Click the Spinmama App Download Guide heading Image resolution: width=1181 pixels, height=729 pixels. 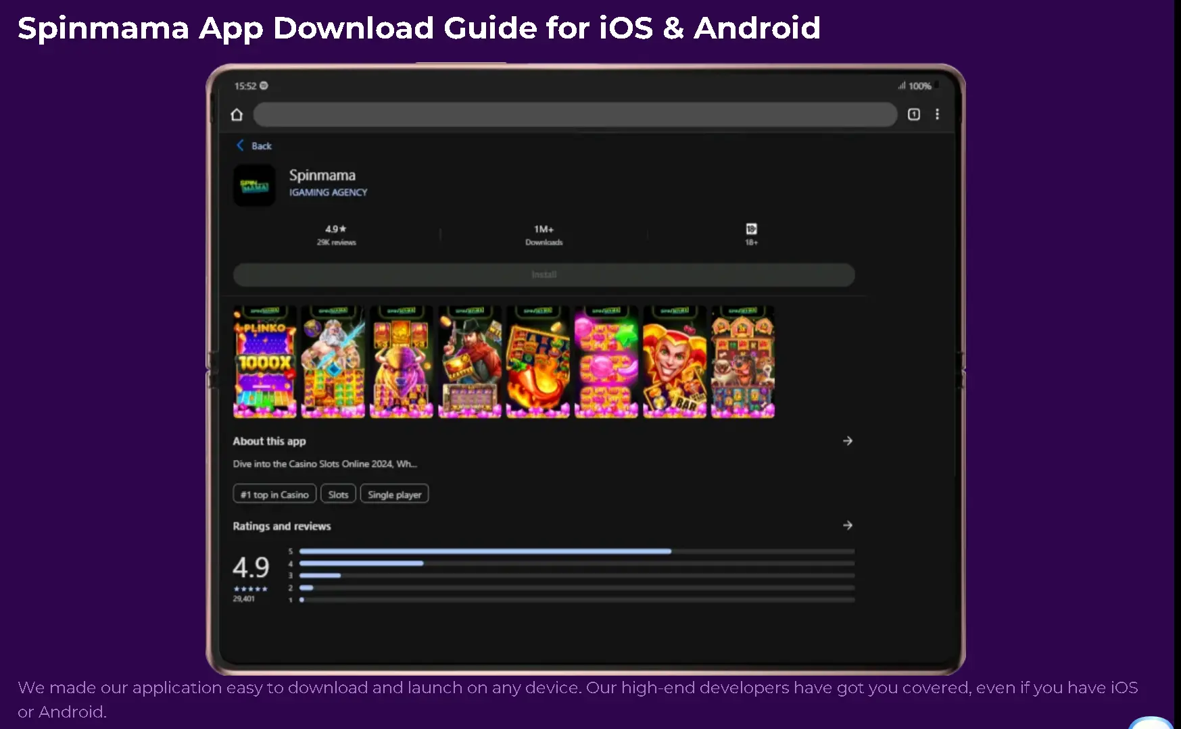point(419,28)
